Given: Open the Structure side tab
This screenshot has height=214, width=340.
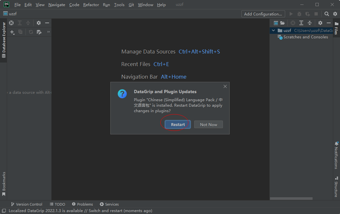Looking at the screenshot, I should 336,187.
